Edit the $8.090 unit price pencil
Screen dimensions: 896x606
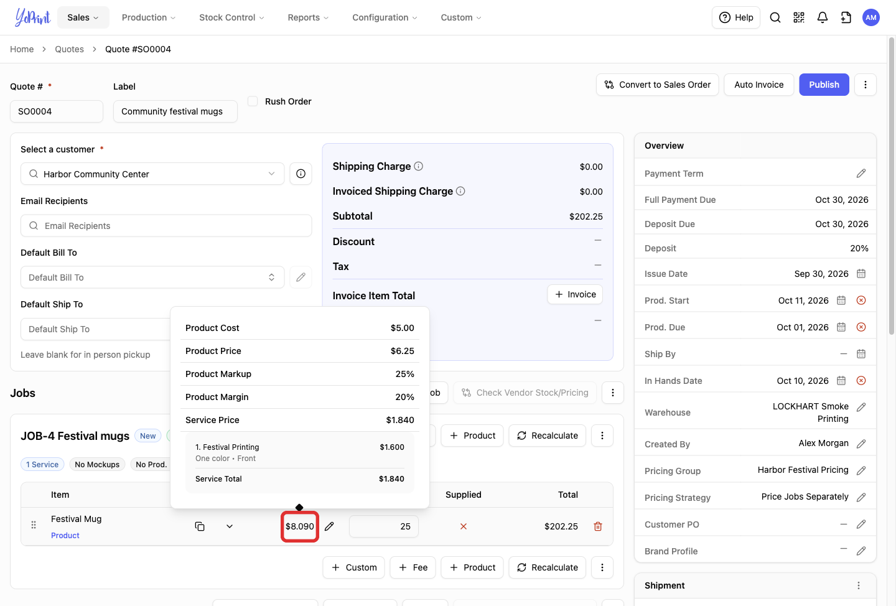click(x=329, y=526)
